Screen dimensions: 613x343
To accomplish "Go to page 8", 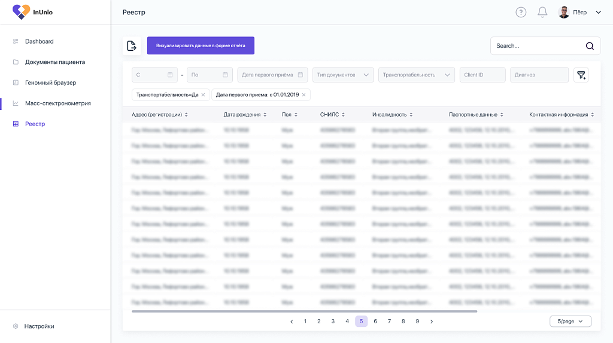I will tap(403, 321).
